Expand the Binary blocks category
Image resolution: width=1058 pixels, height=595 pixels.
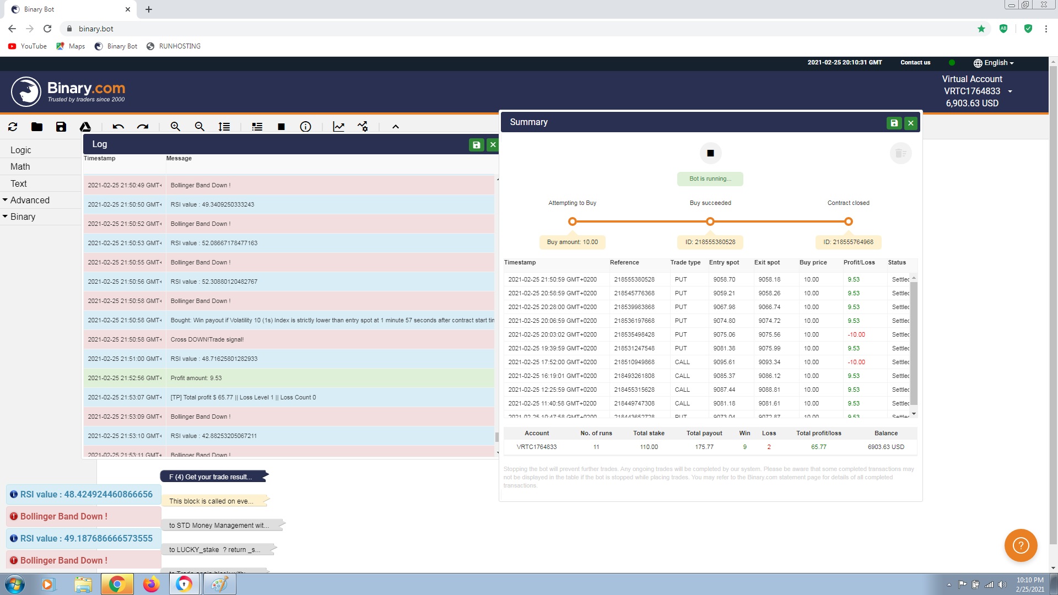(23, 217)
